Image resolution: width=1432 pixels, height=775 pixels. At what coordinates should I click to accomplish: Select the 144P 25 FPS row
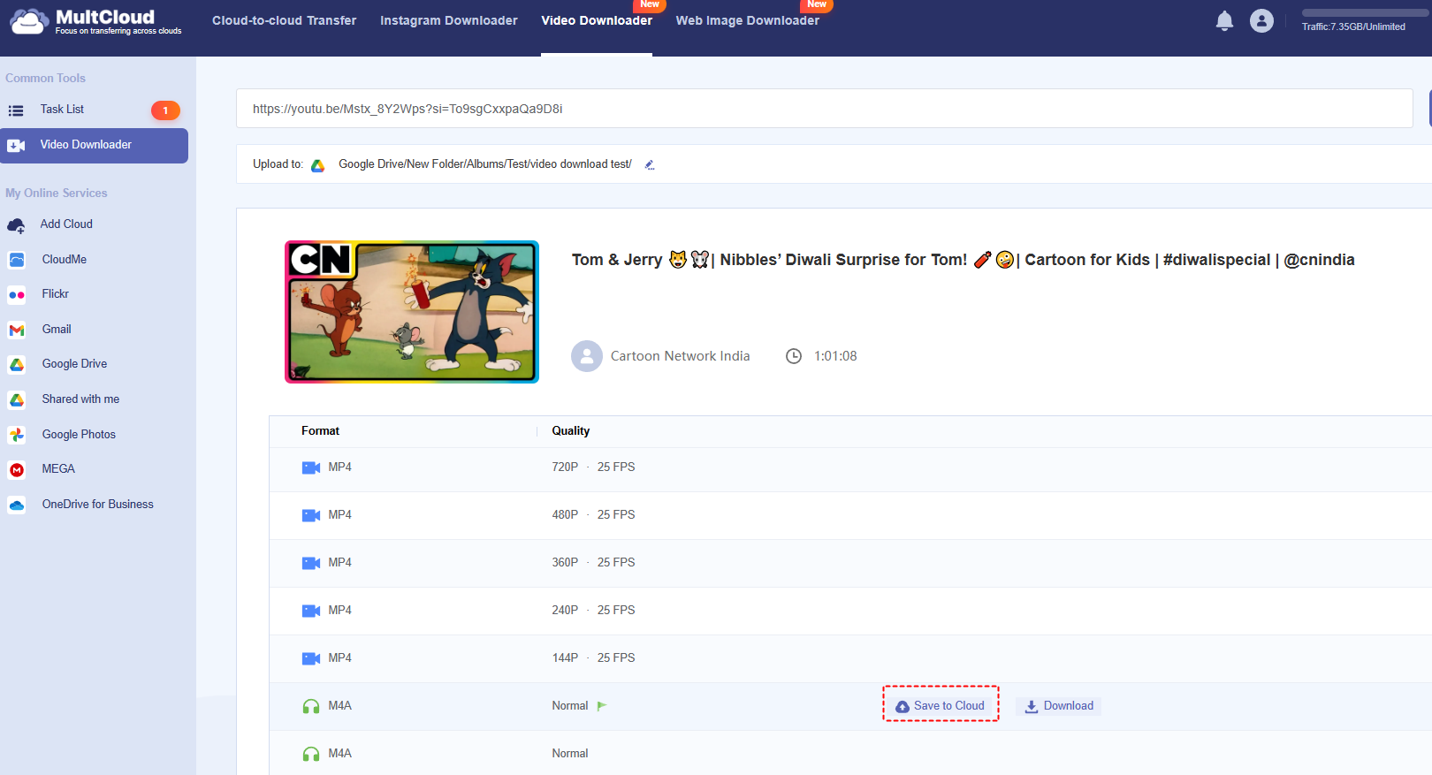click(850, 658)
